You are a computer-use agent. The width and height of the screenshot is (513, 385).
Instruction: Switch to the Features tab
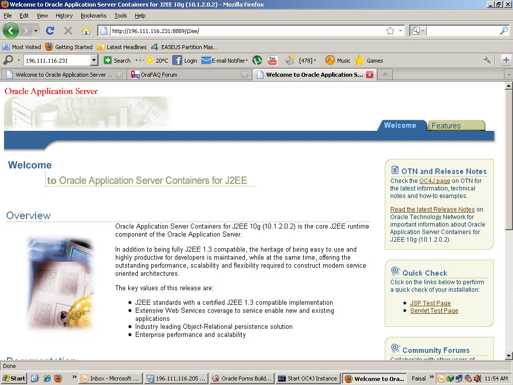coord(446,125)
